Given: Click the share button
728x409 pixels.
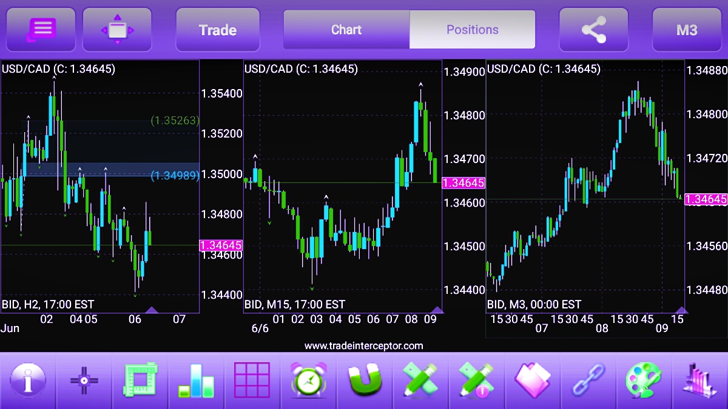Looking at the screenshot, I should 593,29.
